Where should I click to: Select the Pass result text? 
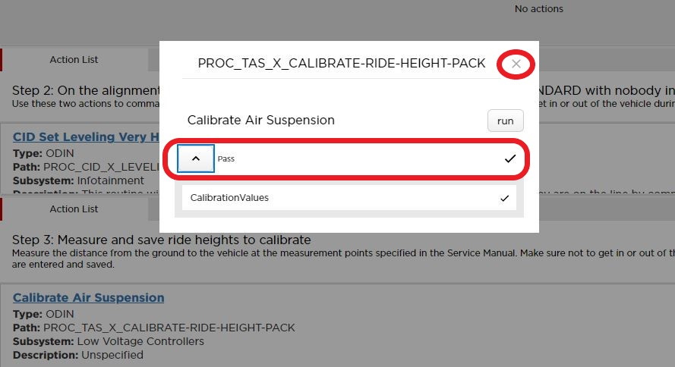pos(227,159)
